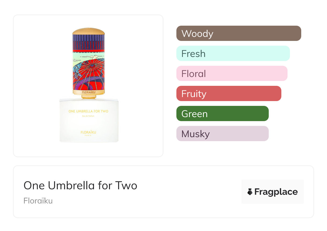
Task: Click the Floraïku brand name below title
Action: pyautogui.click(x=38, y=201)
